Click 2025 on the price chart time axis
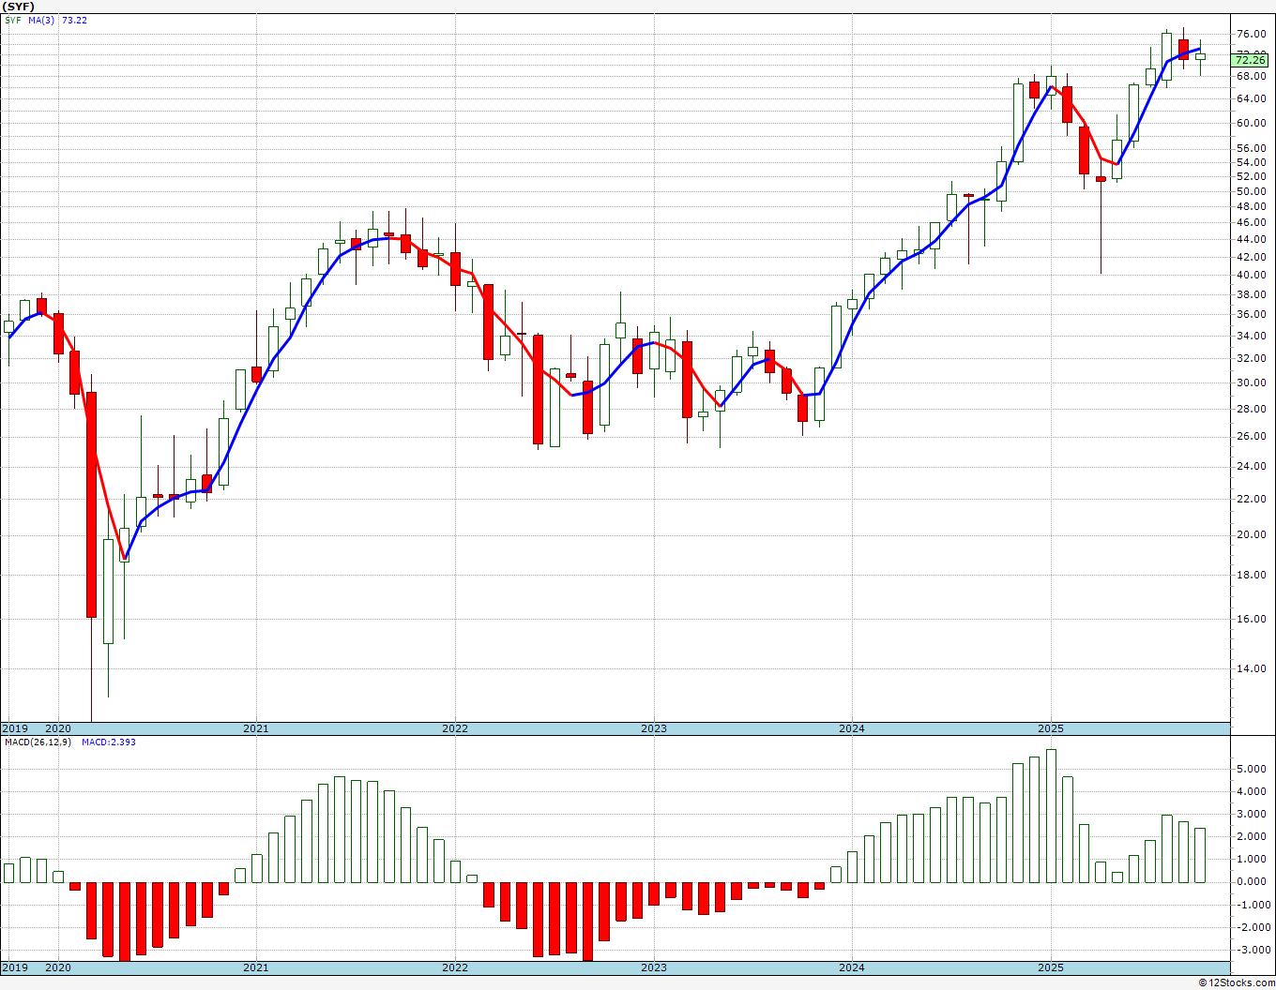 pos(1051,728)
